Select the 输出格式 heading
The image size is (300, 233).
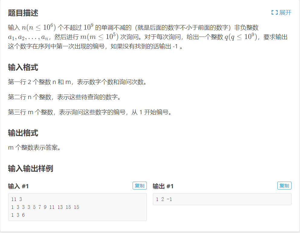coord(23,133)
